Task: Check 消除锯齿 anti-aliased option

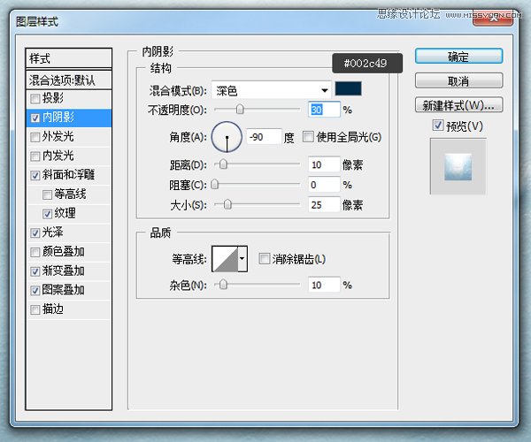Action: (x=264, y=259)
